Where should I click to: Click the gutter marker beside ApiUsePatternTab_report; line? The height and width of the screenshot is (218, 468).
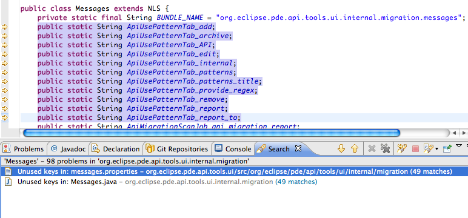tap(5, 108)
